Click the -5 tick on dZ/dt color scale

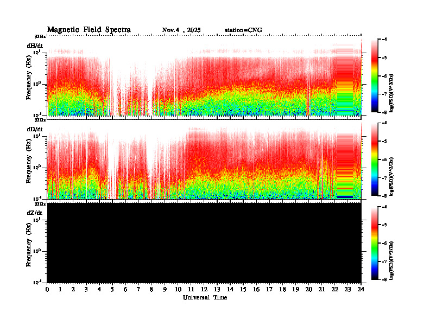tap(385, 225)
